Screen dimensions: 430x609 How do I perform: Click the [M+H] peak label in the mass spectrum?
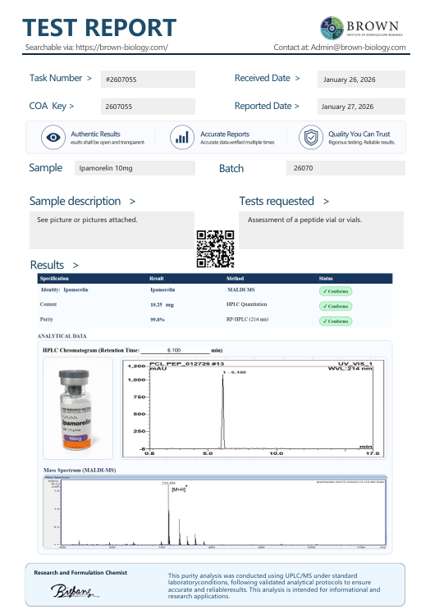(x=179, y=489)
